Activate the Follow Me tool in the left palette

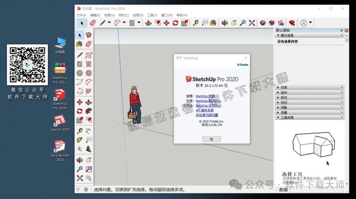click(x=89, y=111)
